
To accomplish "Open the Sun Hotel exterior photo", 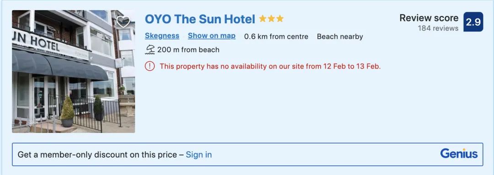I will (x=73, y=71).
